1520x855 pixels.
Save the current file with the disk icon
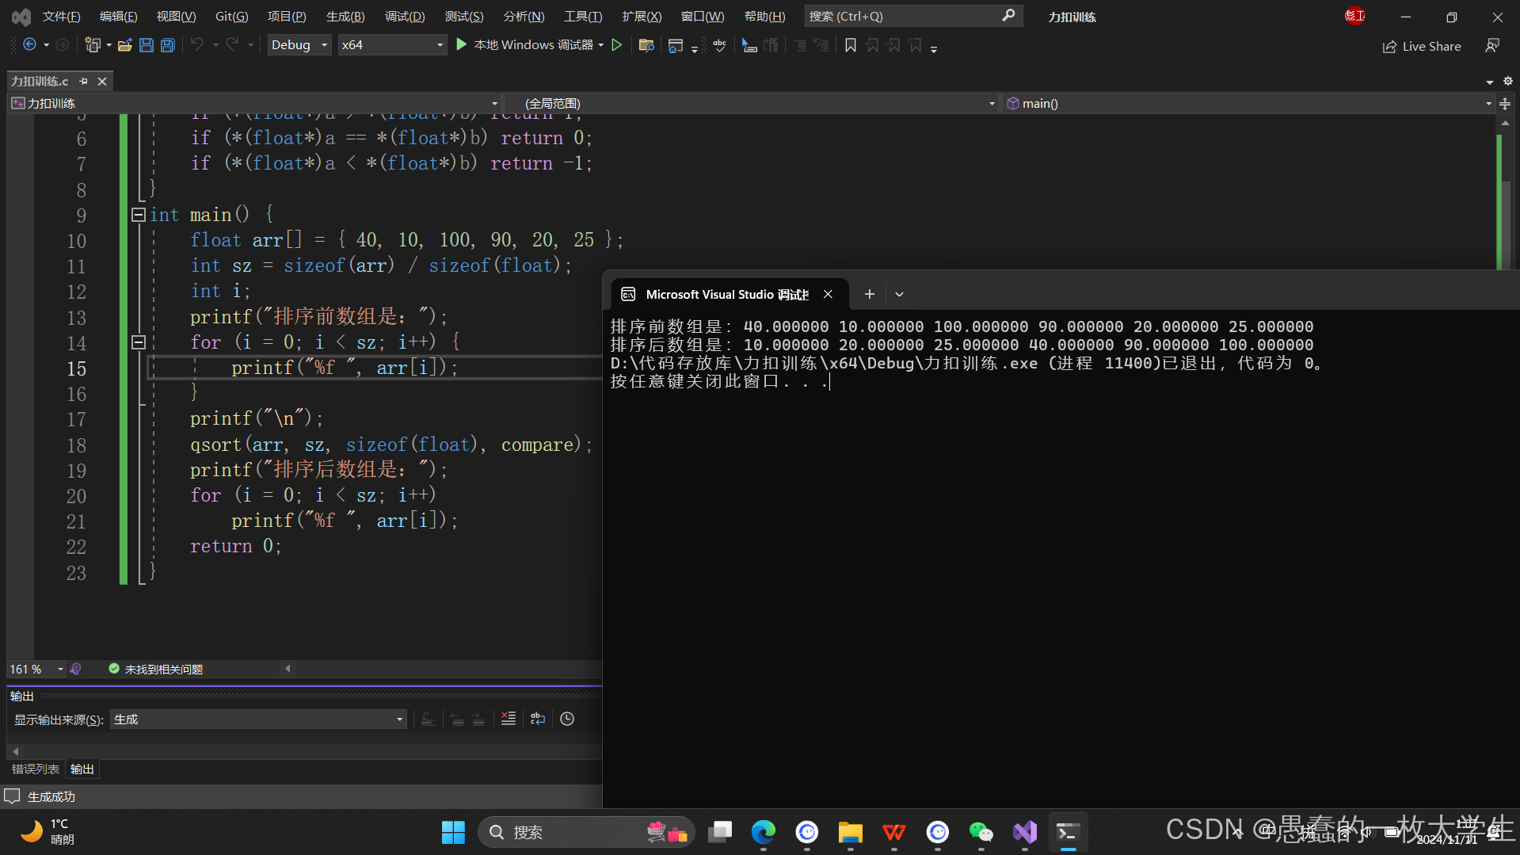(147, 45)
